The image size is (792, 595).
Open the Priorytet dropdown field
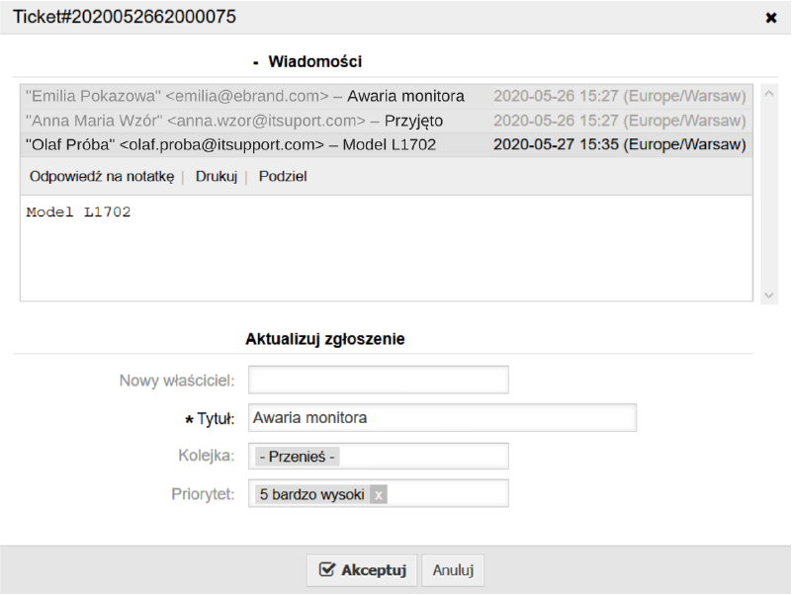(x=379, y=494)
